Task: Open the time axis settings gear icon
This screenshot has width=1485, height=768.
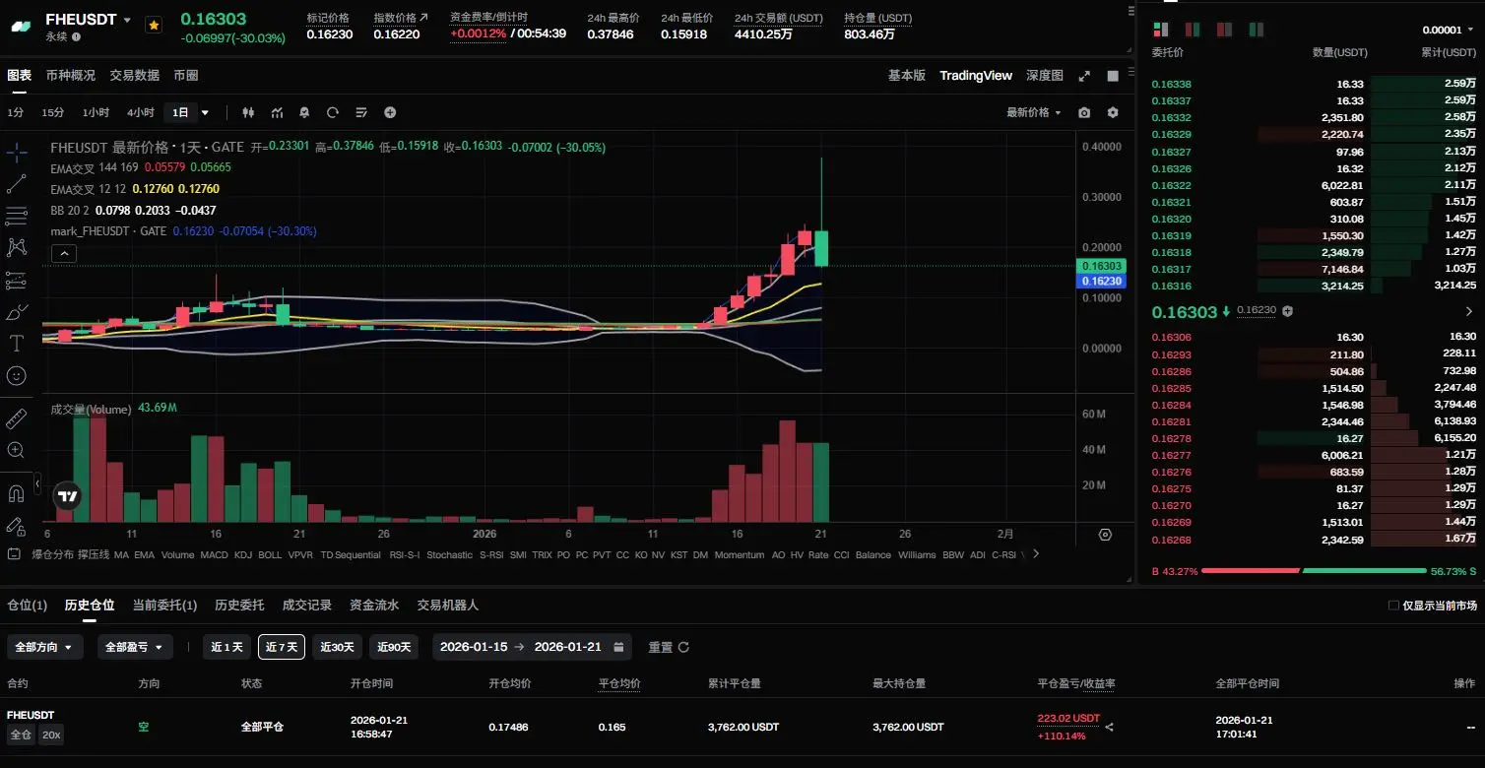Action: 1105,535
